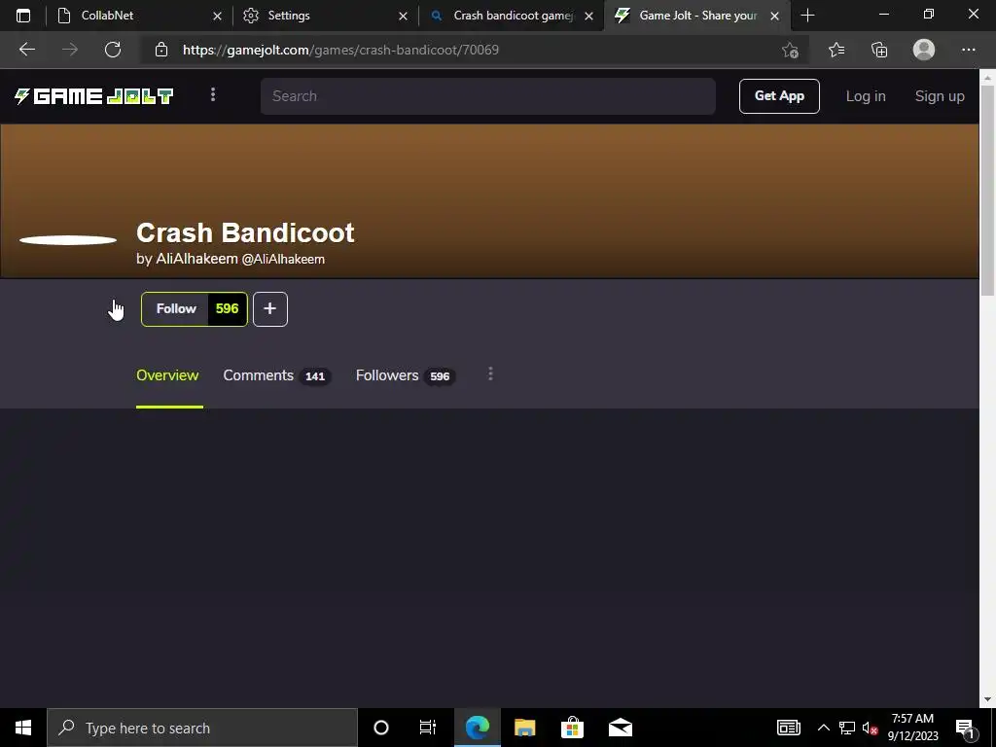Open more options next to Followers tab
Viewport: 996px width, 747px height.
490,374
